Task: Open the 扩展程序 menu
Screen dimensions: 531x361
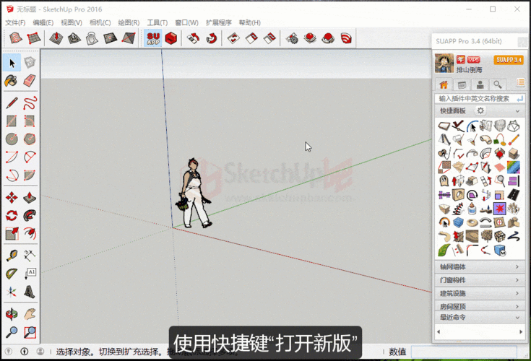Action: [x=219, y=22]
